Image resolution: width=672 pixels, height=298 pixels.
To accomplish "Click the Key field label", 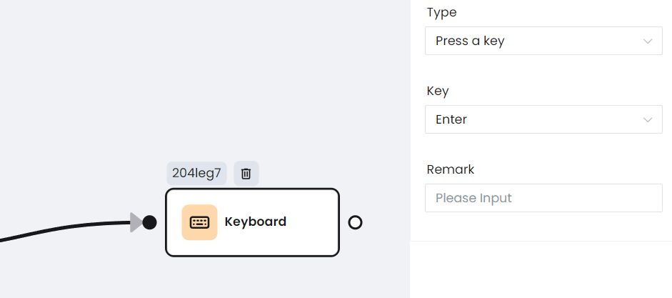I will tap(438, 91).
